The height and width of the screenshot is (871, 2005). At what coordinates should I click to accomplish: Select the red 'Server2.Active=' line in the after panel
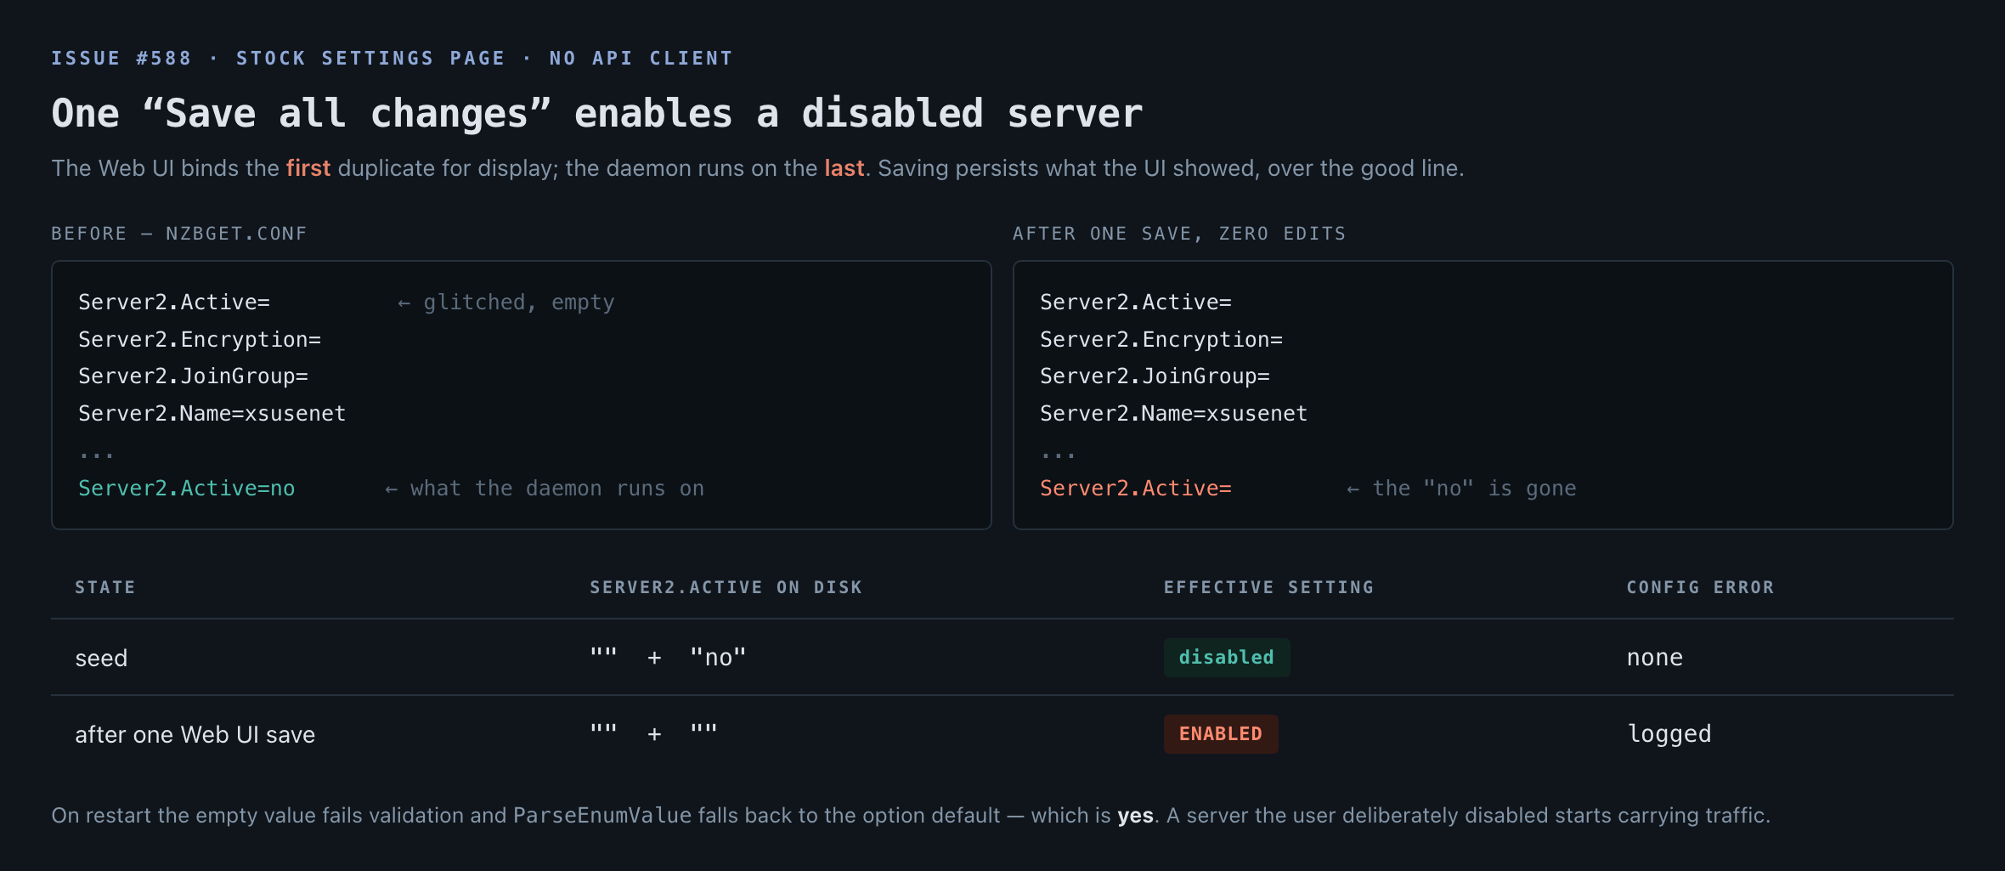1136,489
